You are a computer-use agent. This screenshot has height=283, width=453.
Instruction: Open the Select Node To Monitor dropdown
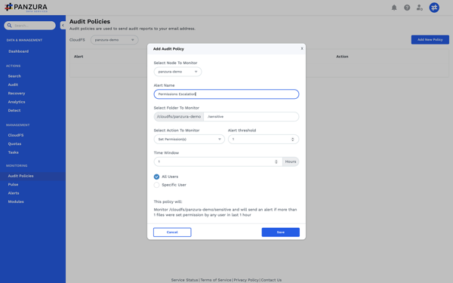[x=177, y=72]
